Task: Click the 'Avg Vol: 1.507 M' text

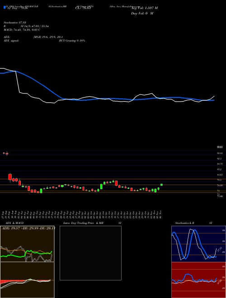Action: point(144,8)
